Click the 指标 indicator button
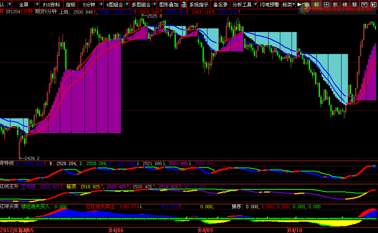The height and width of the screenshot is (233, 378). [x=70, y=4]
